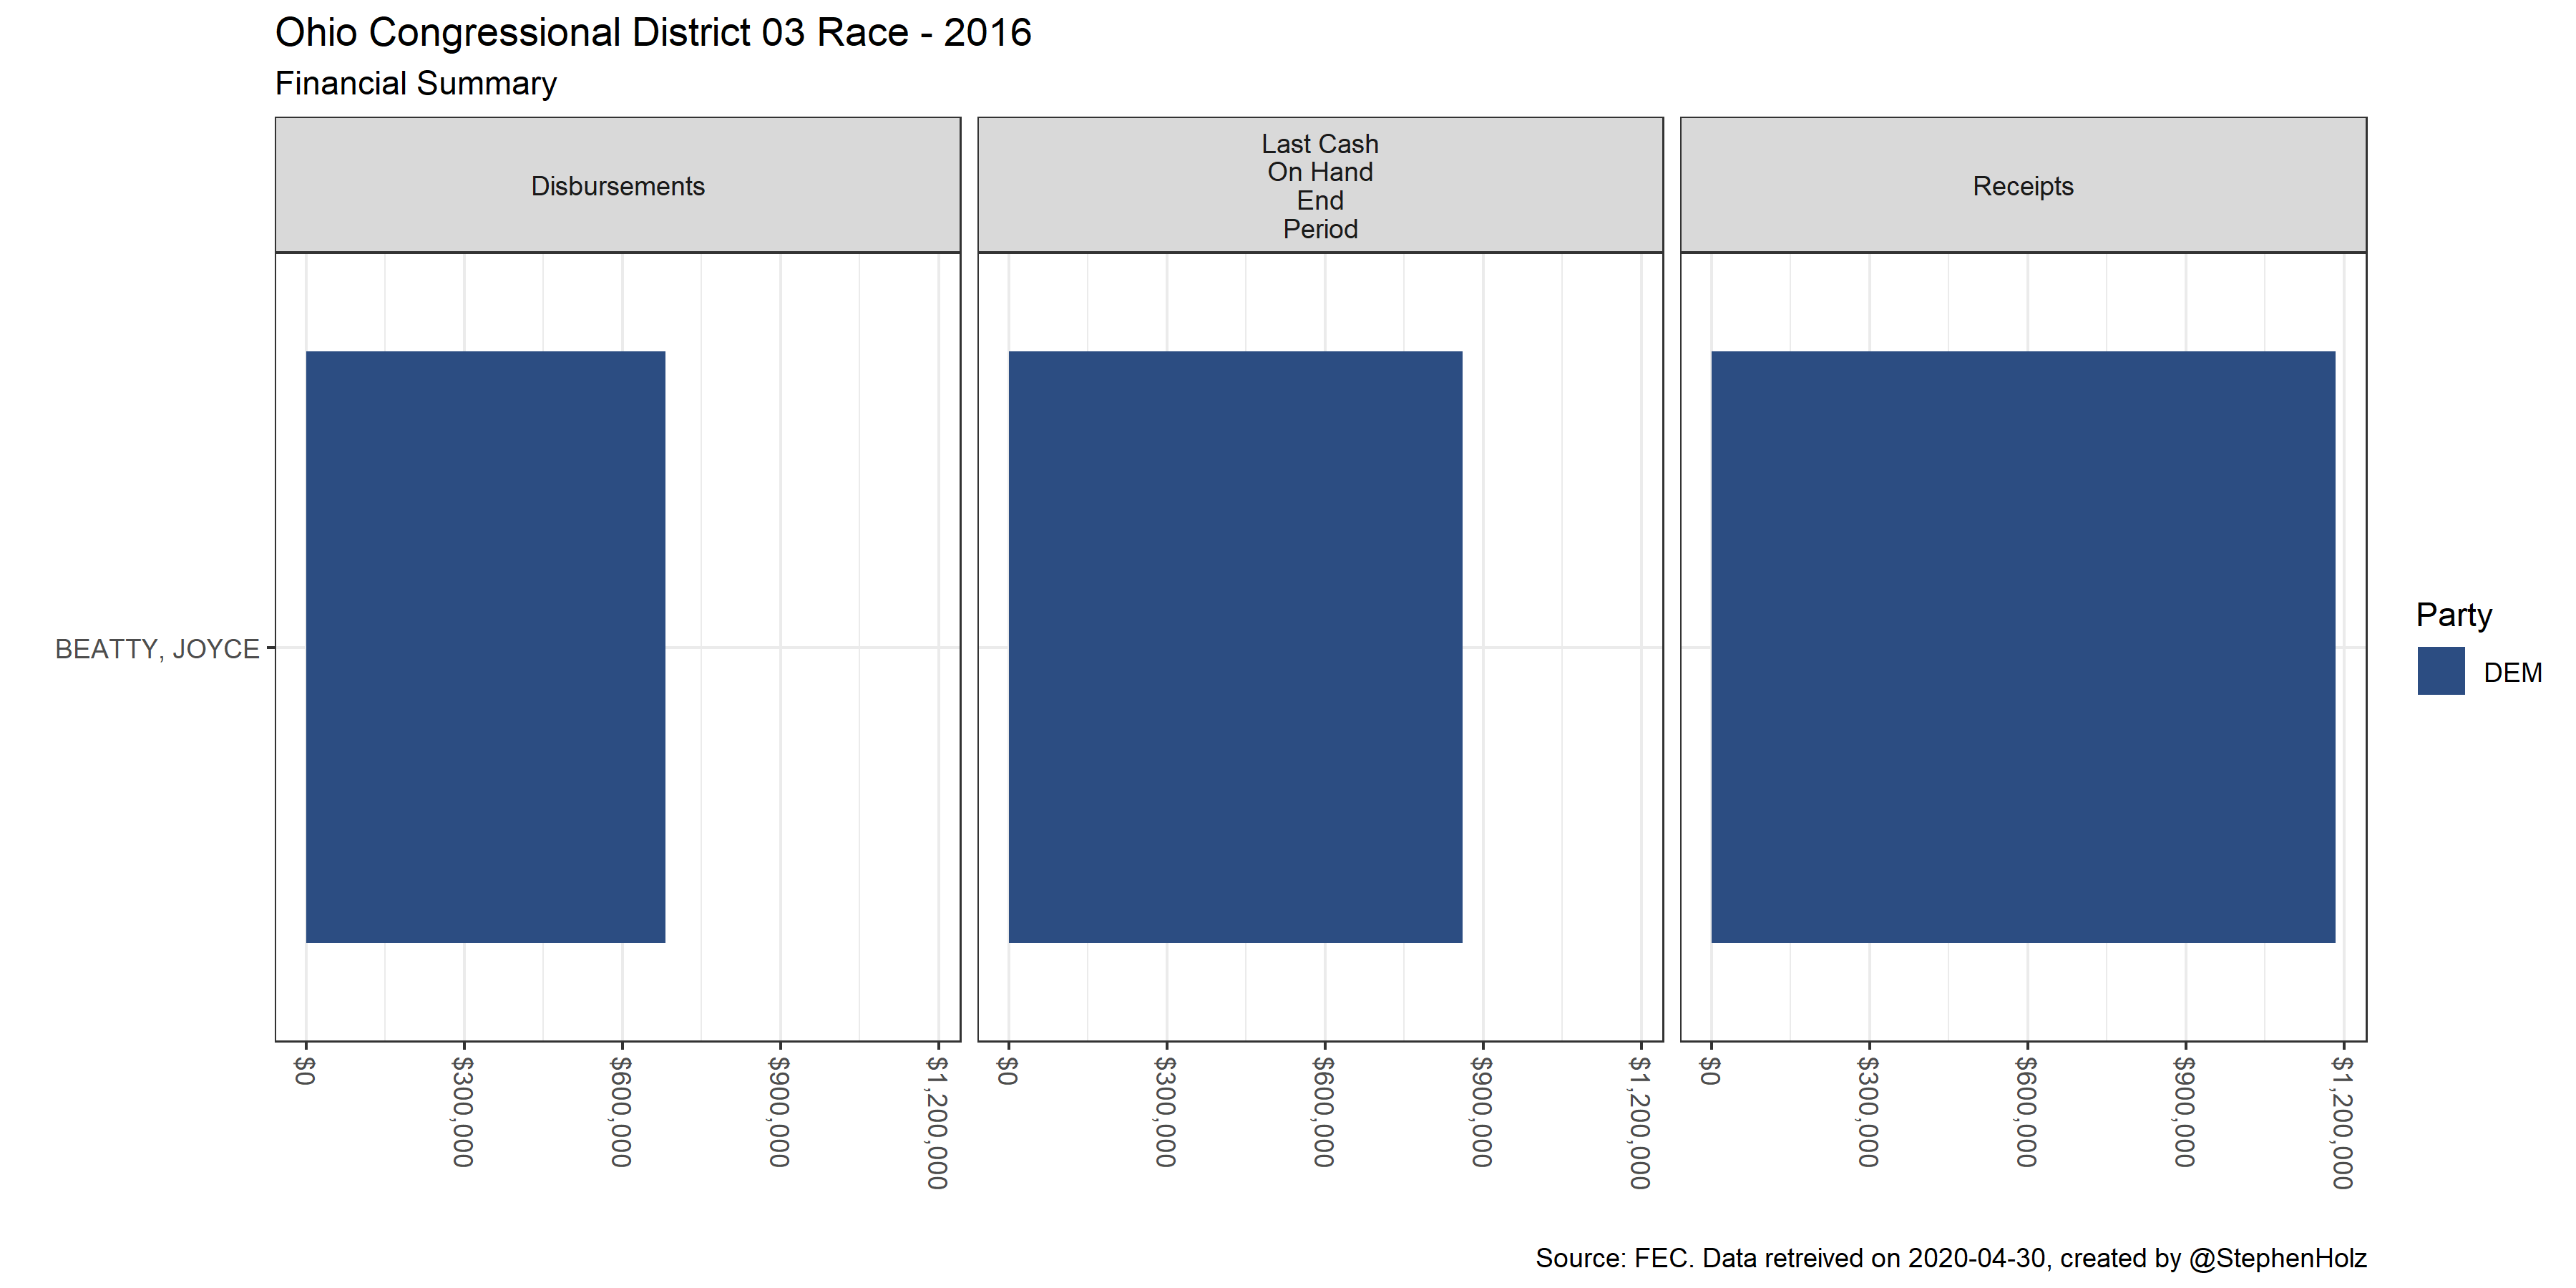Viewport: 2576px width, 1288px height.
Task: Click $300,000 label under Last Cash panel
Action: point(1165,1111)
